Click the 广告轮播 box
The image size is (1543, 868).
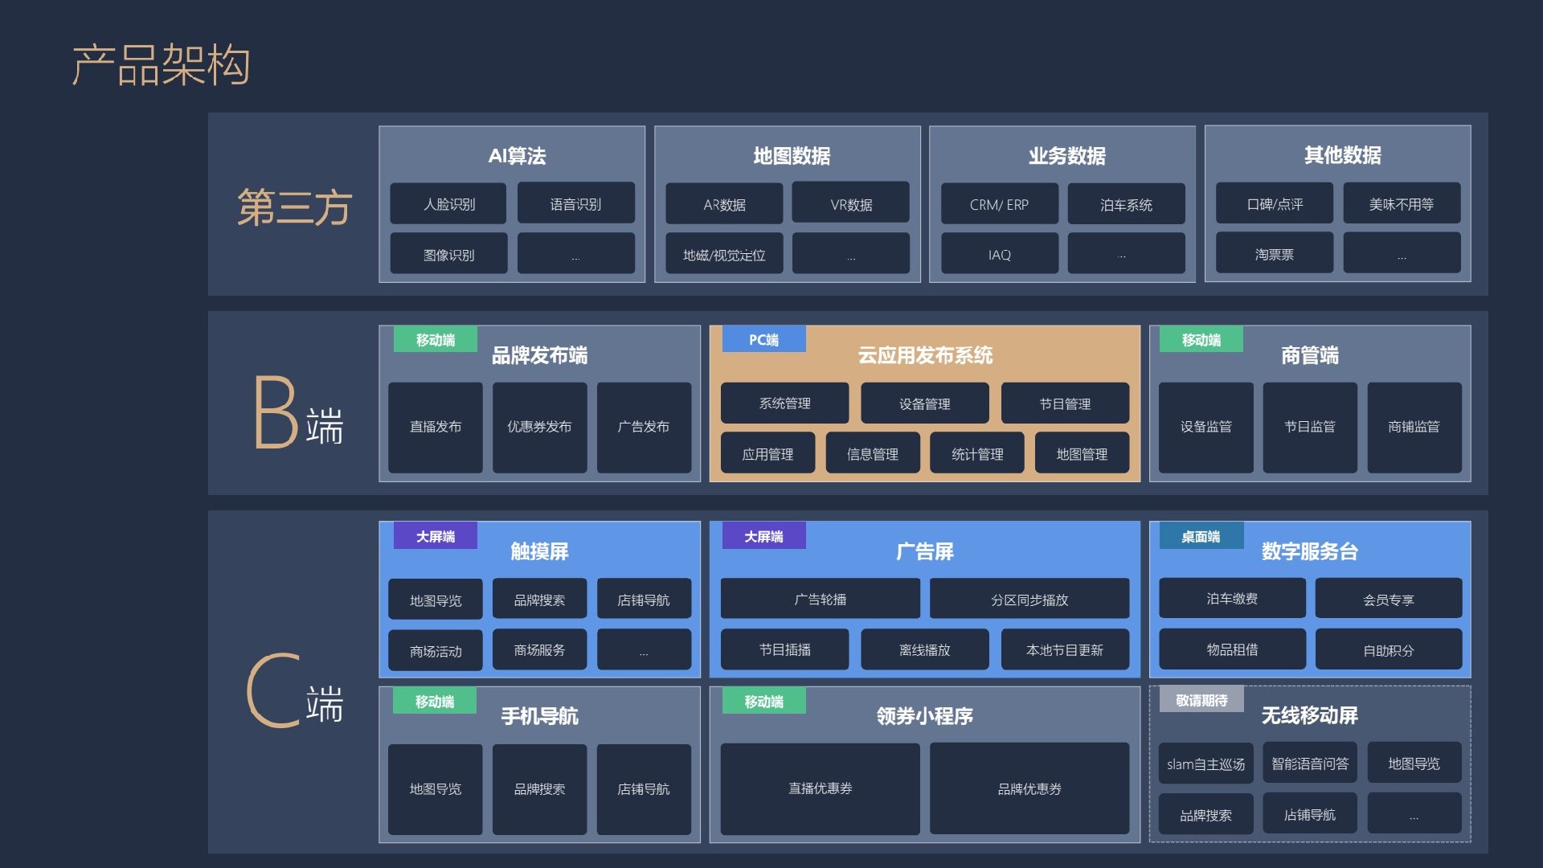[820, 599]
